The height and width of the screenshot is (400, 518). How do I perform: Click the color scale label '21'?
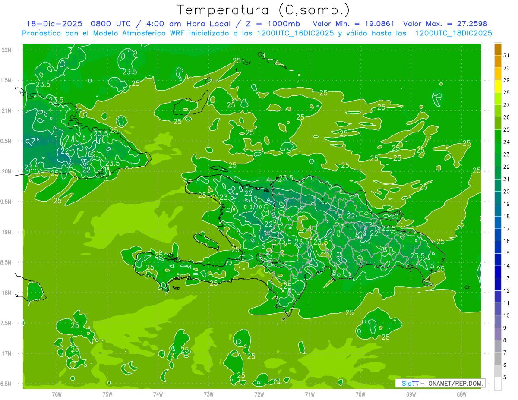(x=506, y=179)
